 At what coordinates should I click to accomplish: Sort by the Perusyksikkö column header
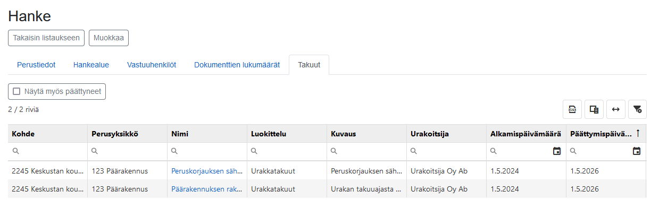(x=128, y=134)
